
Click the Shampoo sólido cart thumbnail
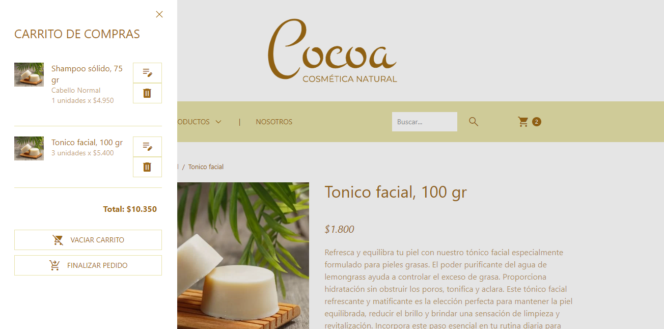(29, 74)
